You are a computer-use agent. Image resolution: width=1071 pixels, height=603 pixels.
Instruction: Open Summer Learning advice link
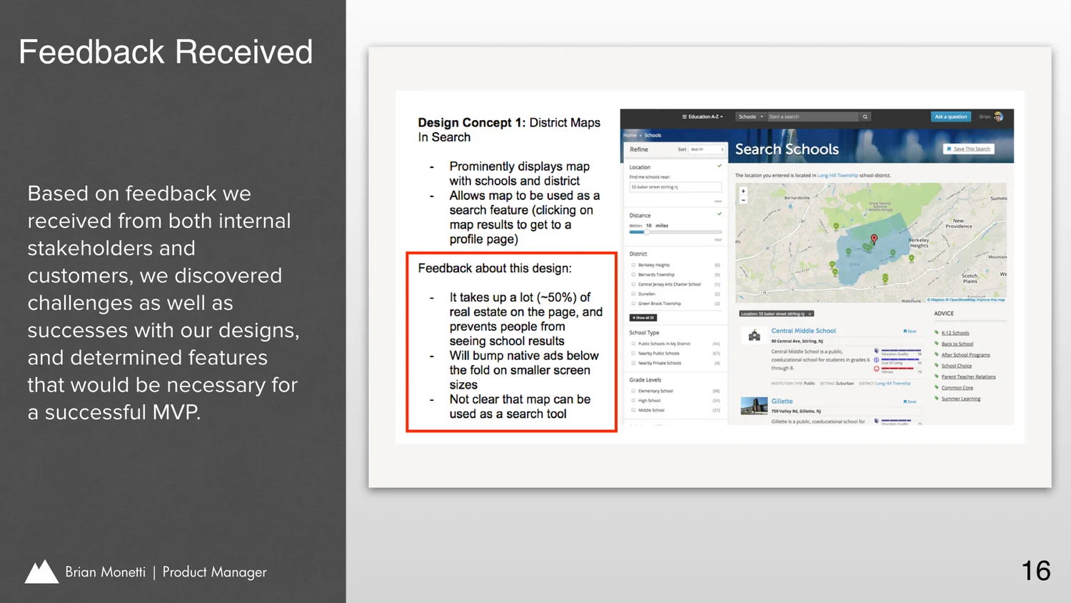(x=960, y=399)
